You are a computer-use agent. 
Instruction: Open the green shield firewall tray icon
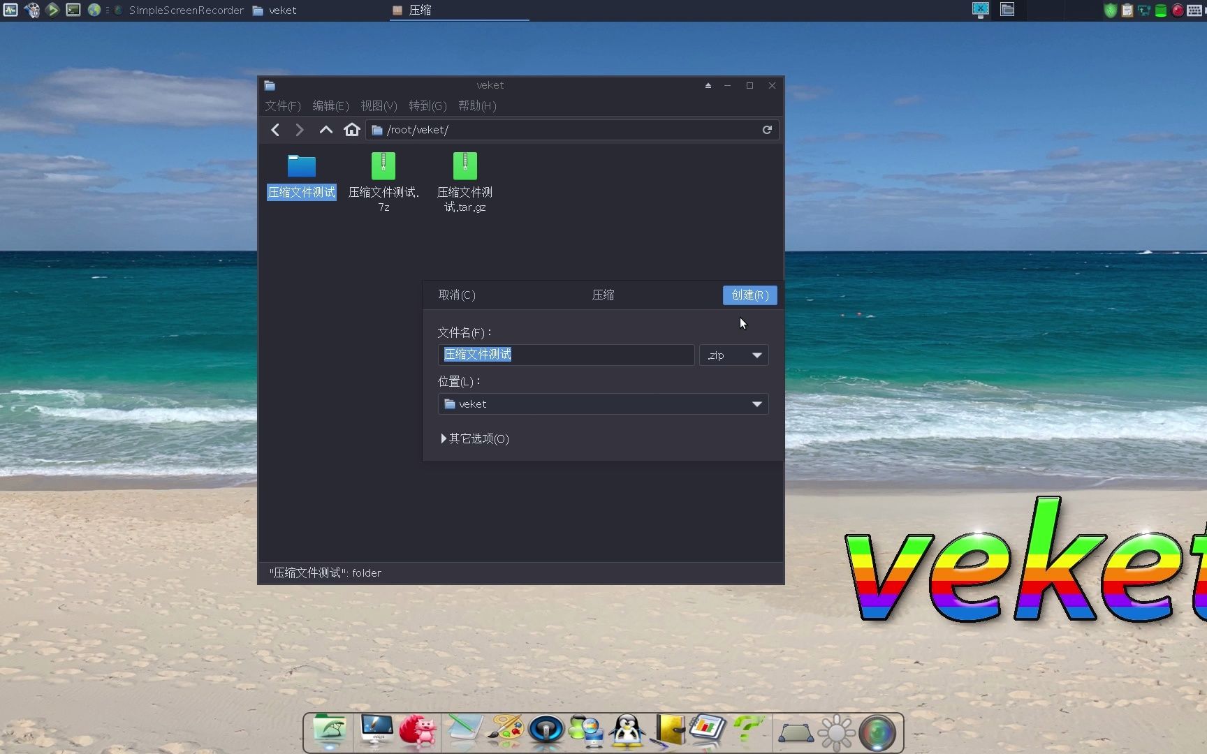tap(1111, 10)
